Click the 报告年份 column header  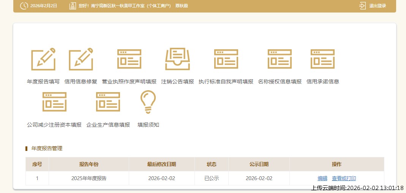click(x=89, y=164)
